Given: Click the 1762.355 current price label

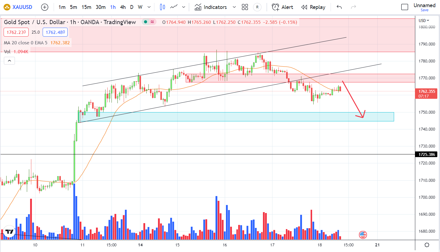Looking at the screenshot, I should [x=427, y=93].
